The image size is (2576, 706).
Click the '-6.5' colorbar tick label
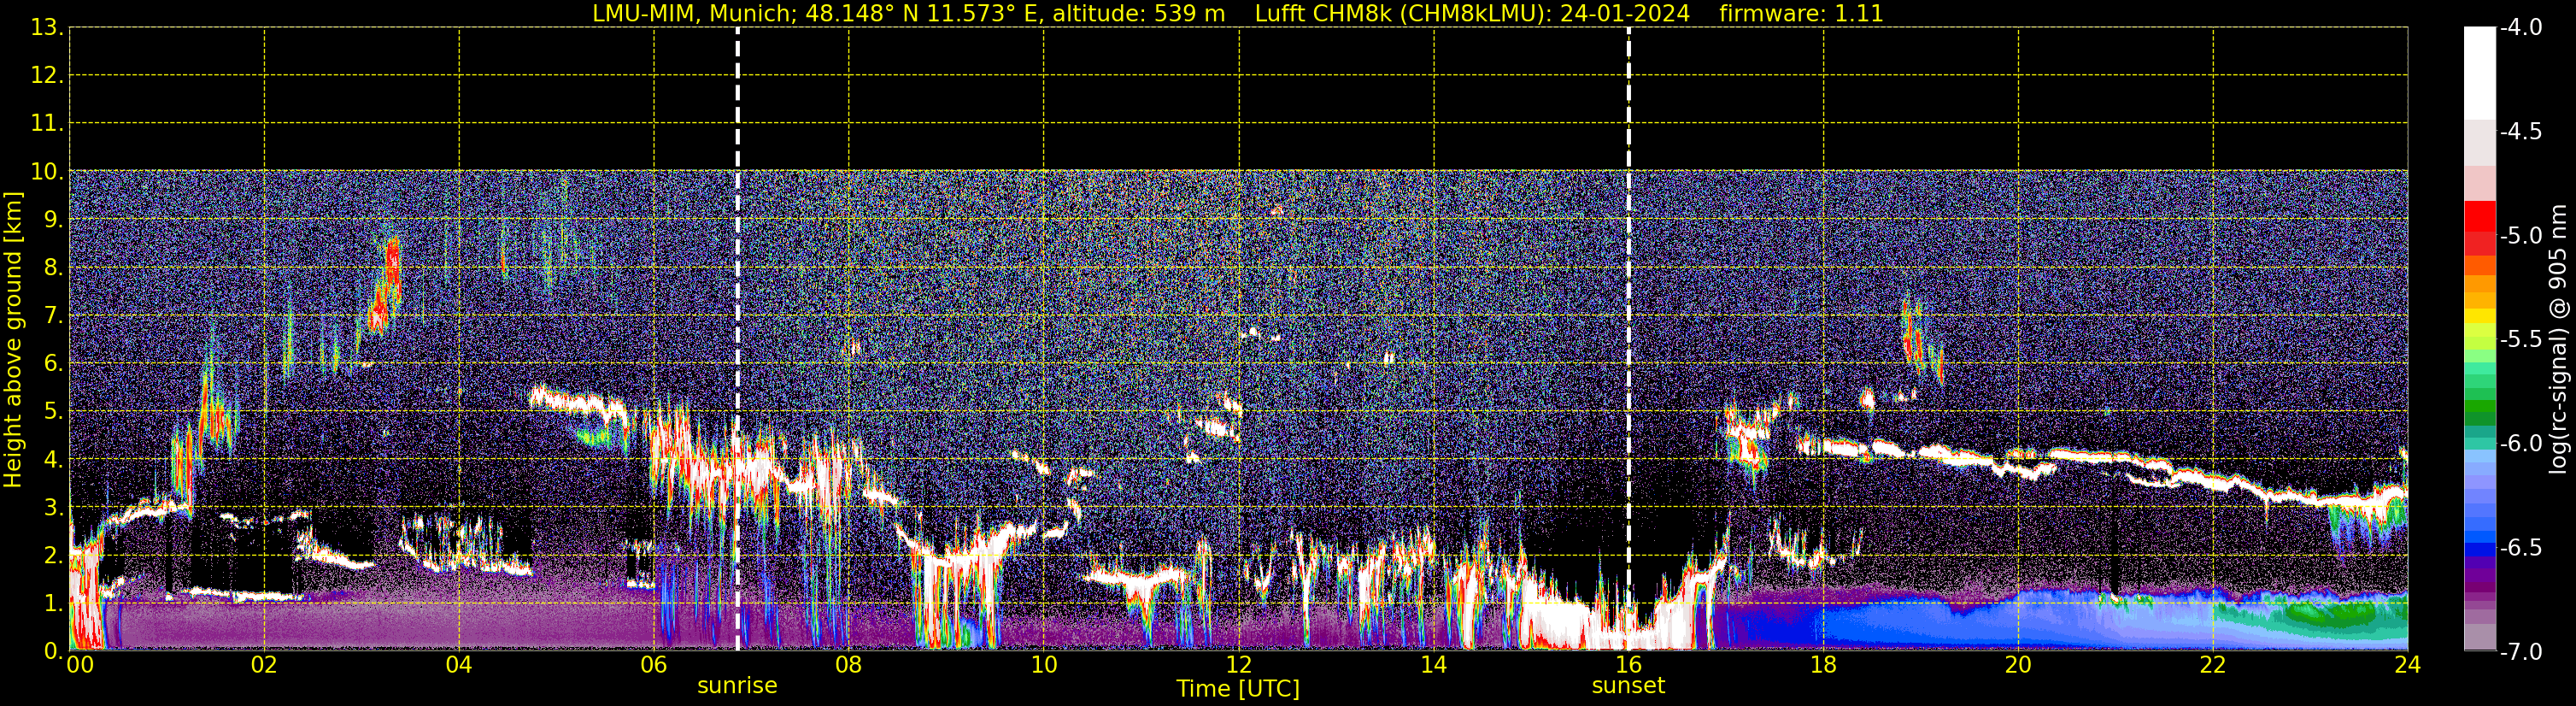2521,548
